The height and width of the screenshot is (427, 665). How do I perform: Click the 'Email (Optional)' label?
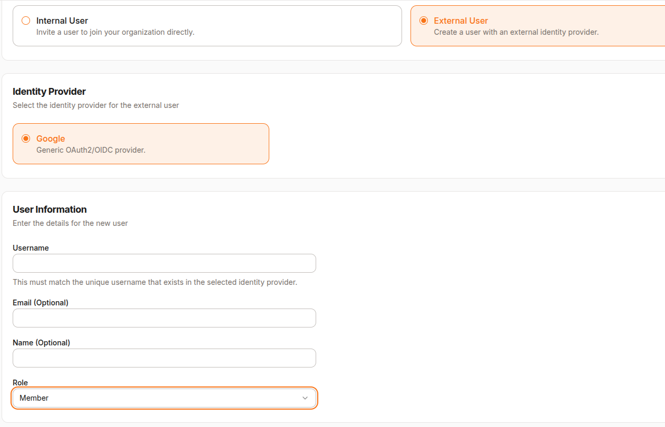pyautogui.click(x=41, y=303)
